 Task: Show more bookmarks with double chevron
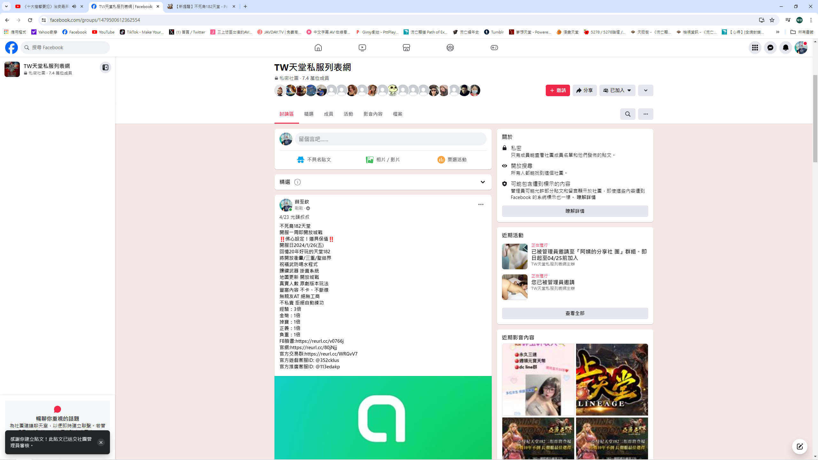[778, 32]
